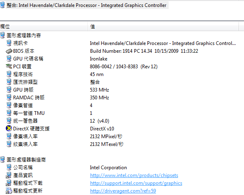Screen dimensions: 244x195
Task: Click the update icon next to 驅動程式更新
Action: click(9, 191)
